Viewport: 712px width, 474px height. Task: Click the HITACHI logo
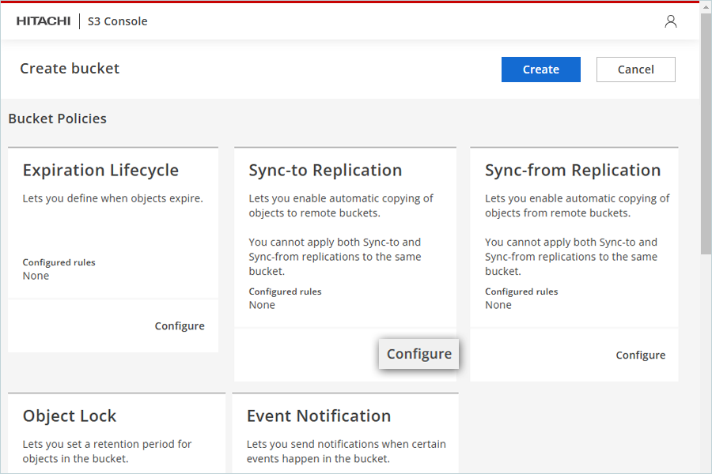coord(44,21)
